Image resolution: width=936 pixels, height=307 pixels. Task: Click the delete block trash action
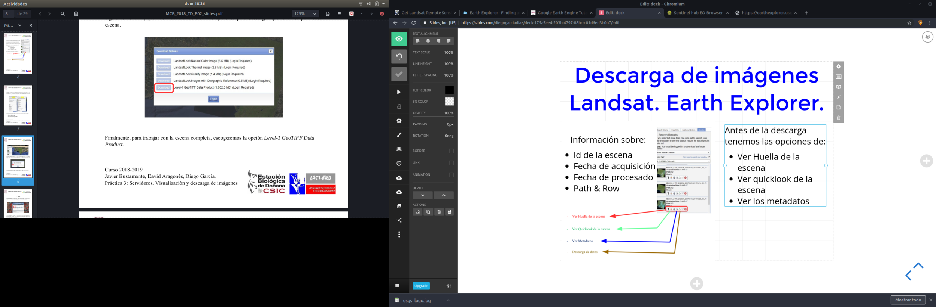[439, 212]
